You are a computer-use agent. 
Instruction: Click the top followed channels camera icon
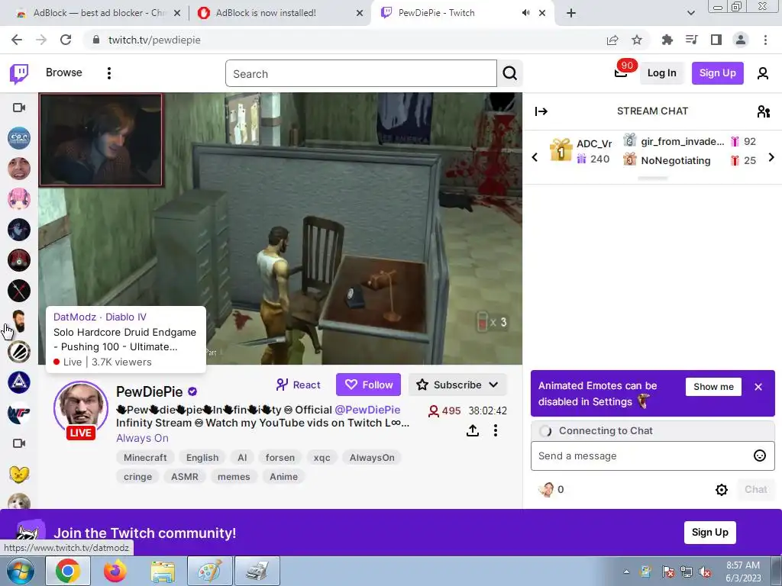(x=19, y=108)
